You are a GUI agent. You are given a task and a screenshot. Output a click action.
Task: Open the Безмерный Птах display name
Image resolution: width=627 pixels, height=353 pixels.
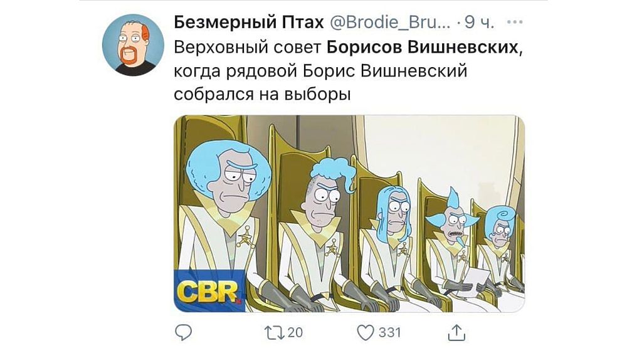(x=249, y=23)
